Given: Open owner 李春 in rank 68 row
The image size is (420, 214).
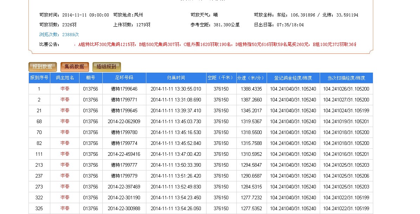Looking at the screenshot, I should tap(65, 121).
